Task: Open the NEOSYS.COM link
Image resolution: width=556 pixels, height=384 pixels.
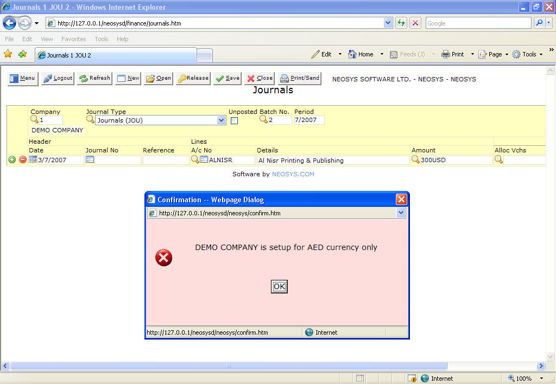Action: point(293,174)
